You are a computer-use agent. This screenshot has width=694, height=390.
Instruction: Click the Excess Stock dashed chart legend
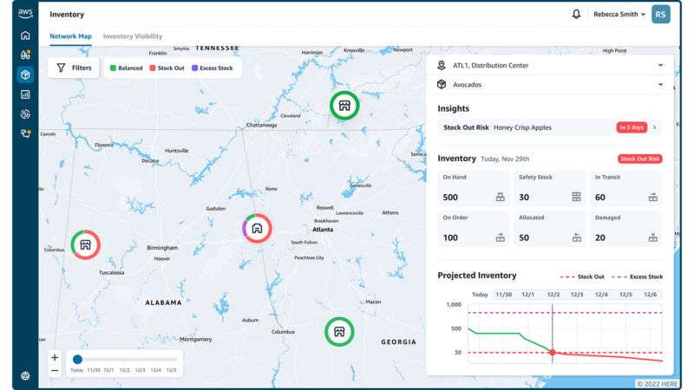(x=638, y=276)
